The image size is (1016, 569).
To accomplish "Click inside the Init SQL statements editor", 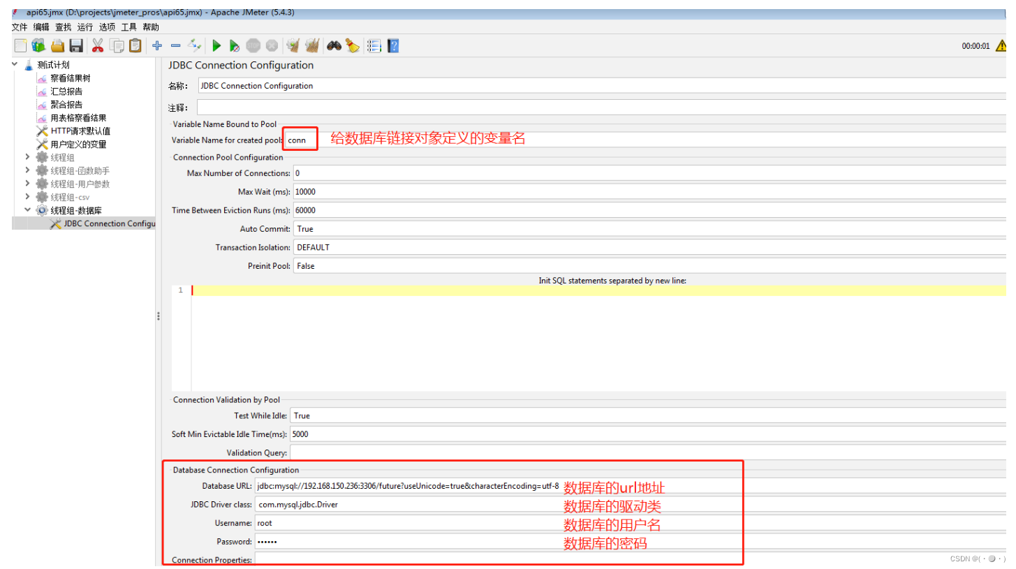I will (598, 338).
